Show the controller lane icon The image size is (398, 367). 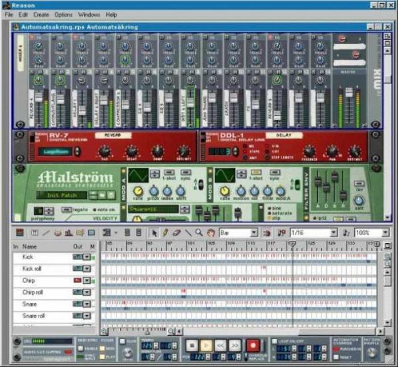(x=91, y=232)
